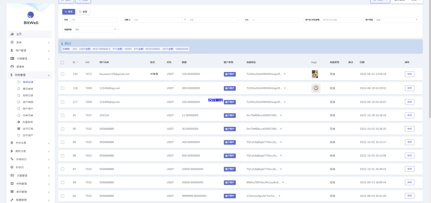Open 提币审核 in the sidebar submenu
Image resolution: width=431 pixels, height=203 pixels.
[x=28, y=89]
